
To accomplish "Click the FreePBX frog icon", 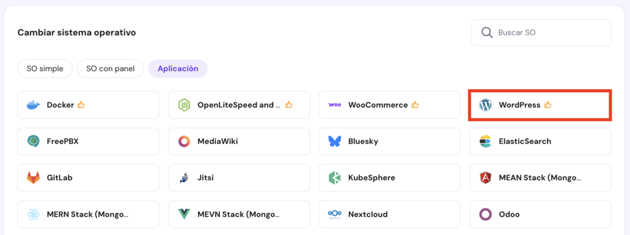I will click(x=33, y=141).
